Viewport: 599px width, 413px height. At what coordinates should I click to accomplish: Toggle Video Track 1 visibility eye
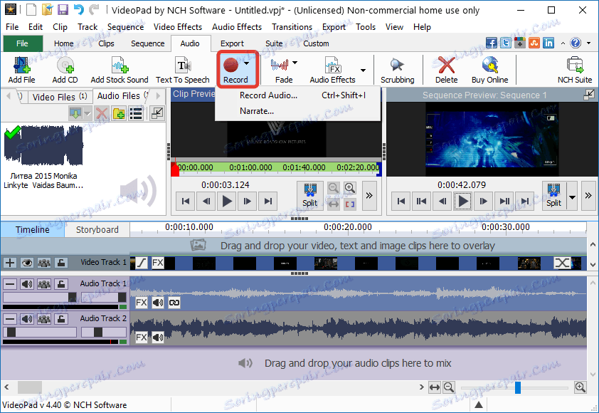[27, 263]
